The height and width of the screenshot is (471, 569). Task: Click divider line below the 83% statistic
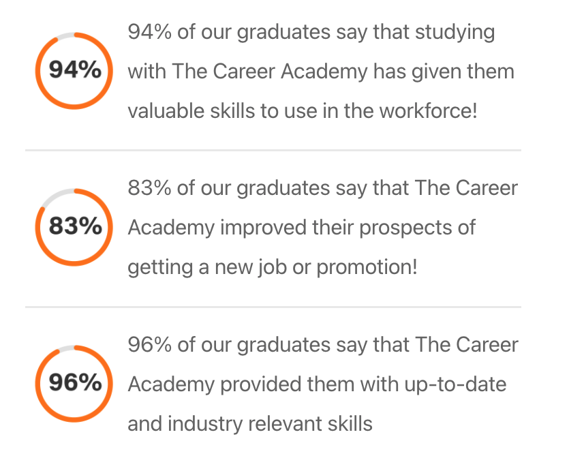273,307
